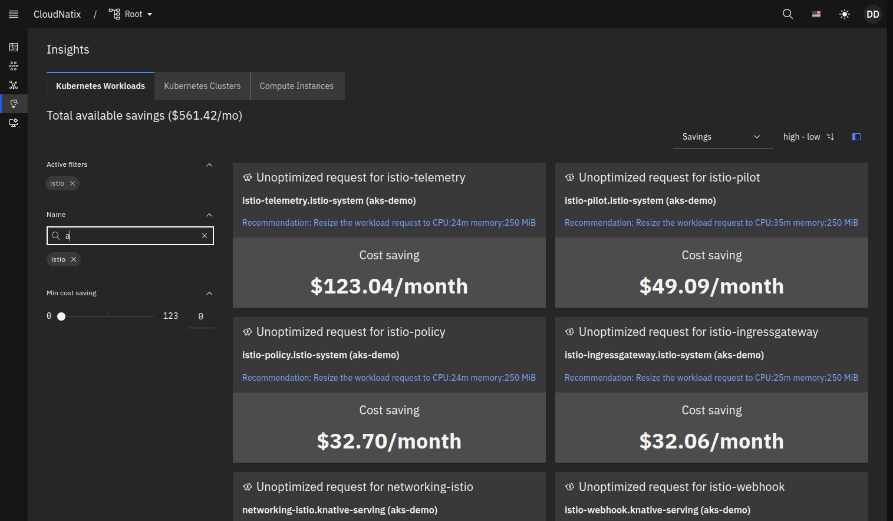
Task: Click the Min cost saving slider handle
Action: 61,316
